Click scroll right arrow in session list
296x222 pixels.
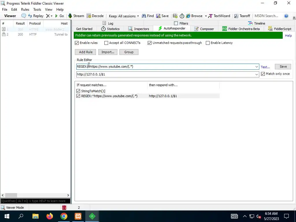pyautogui.click(x=68, y=195)
